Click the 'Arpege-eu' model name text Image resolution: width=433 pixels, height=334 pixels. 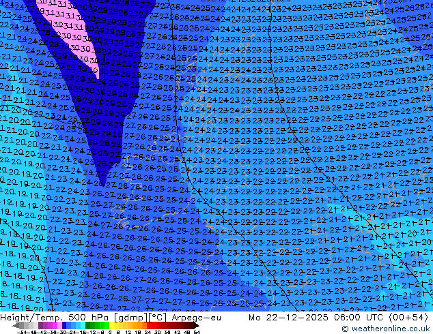196,318
